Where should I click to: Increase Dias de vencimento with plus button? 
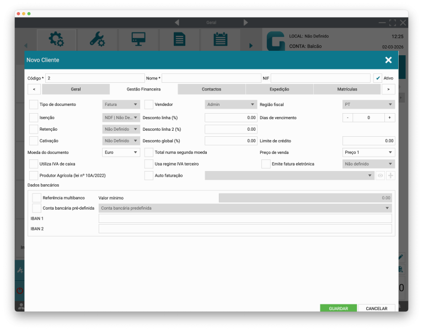tap(389, 118)
